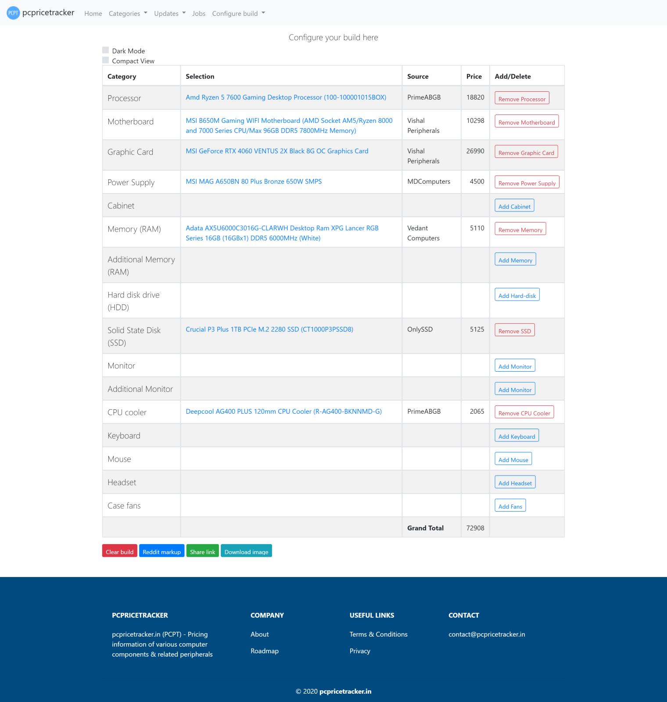Click Remove Memory button
This screenshot has width=667, height=702.
coord(520,229)
